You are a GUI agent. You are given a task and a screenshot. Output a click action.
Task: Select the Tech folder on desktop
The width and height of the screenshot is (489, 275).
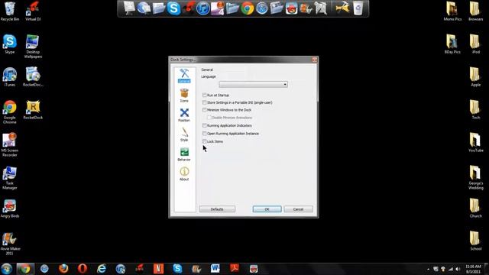[x=475, y=109]
